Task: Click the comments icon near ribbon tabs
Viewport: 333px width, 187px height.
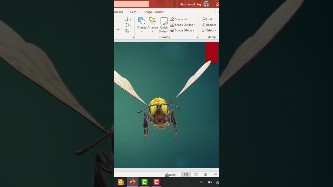Action: [218, 12]
